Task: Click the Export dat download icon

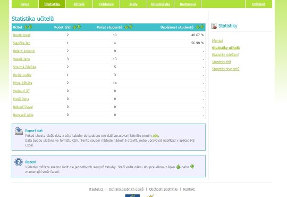Action: pos(19,131)
